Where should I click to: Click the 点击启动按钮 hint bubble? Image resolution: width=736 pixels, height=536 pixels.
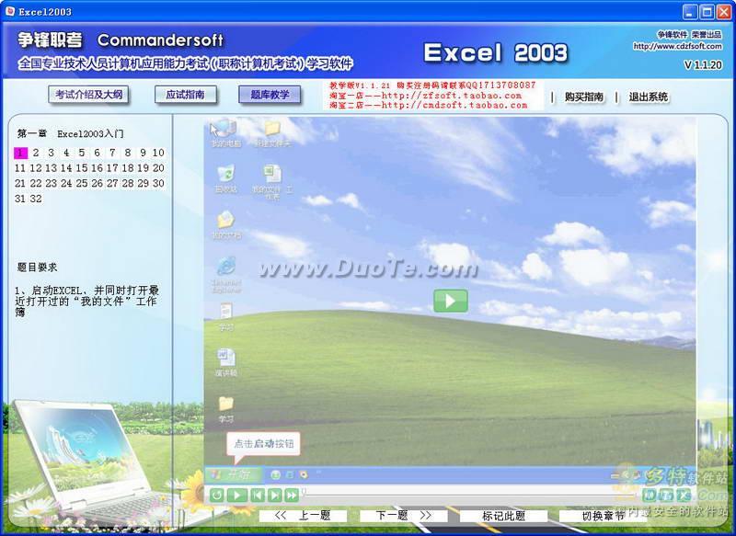[263, 444]
